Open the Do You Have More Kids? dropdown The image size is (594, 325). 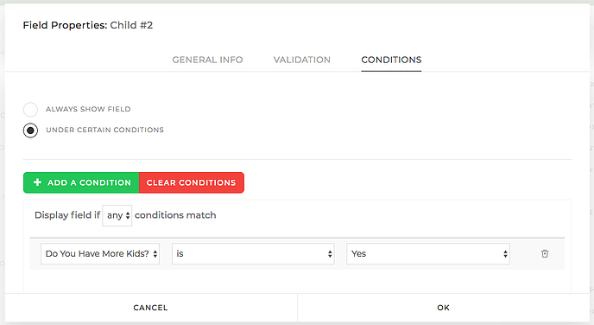pos(100,254)
